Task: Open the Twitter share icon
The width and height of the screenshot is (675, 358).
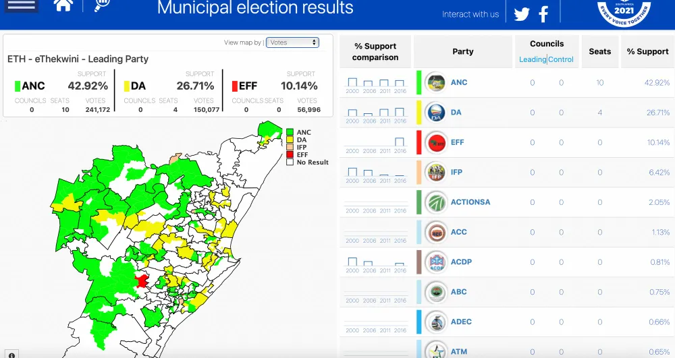Action: (x=521, y=14)
